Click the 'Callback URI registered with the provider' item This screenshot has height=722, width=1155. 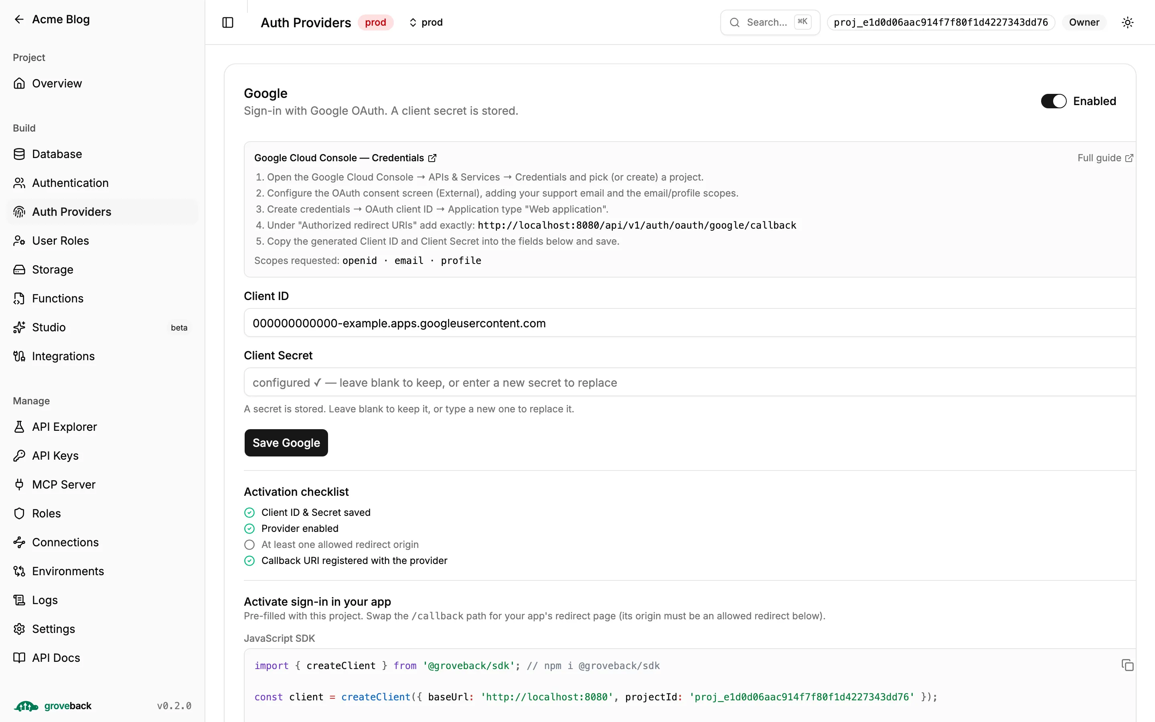click(x=346, y=561)
